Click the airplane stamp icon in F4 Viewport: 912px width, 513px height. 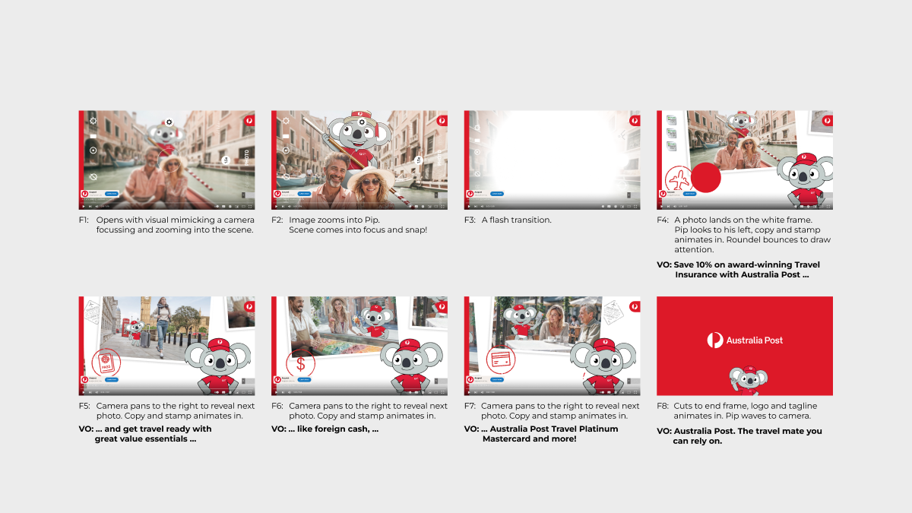pos(677,181)
